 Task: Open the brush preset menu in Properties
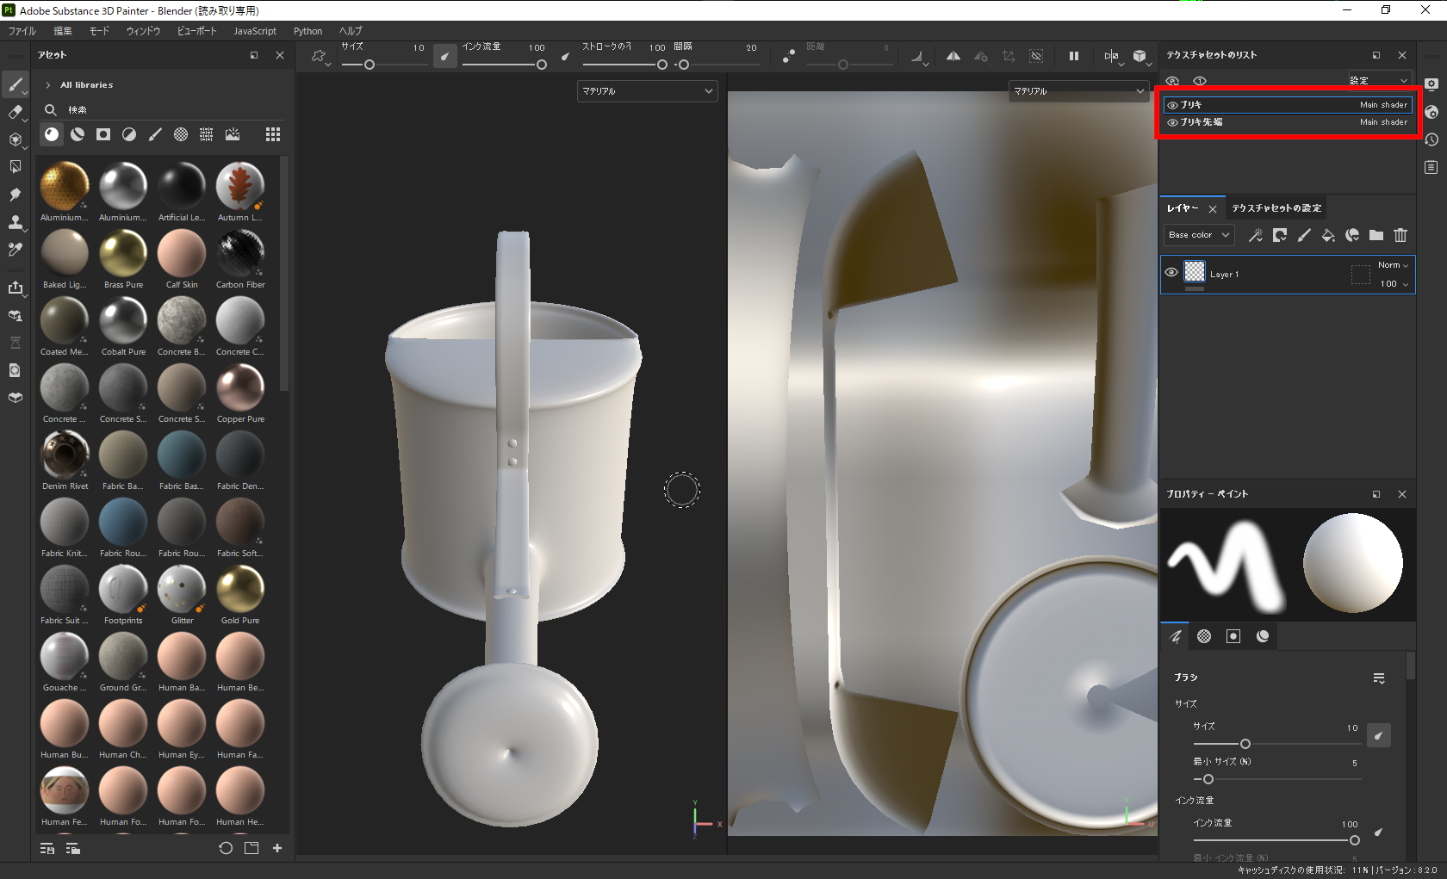(x=1379, y=678)
